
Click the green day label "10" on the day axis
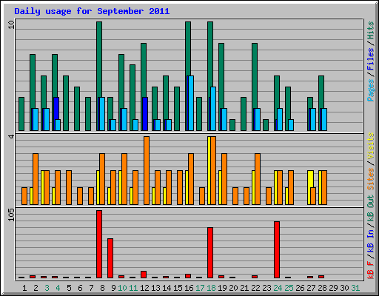122,288
